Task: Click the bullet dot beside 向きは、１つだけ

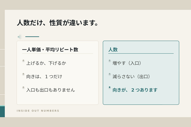Action: point(23,74)
